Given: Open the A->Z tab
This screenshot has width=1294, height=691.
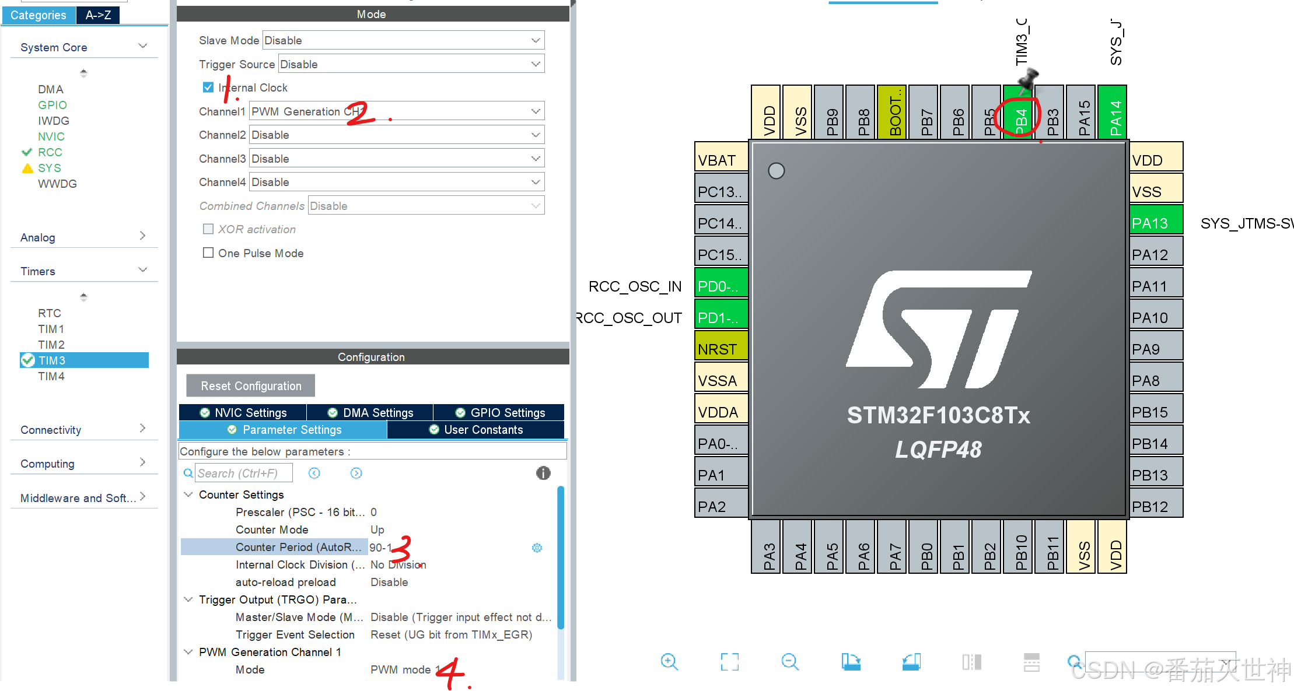Looking at the screenshot, I should click(x=98, y=15).
